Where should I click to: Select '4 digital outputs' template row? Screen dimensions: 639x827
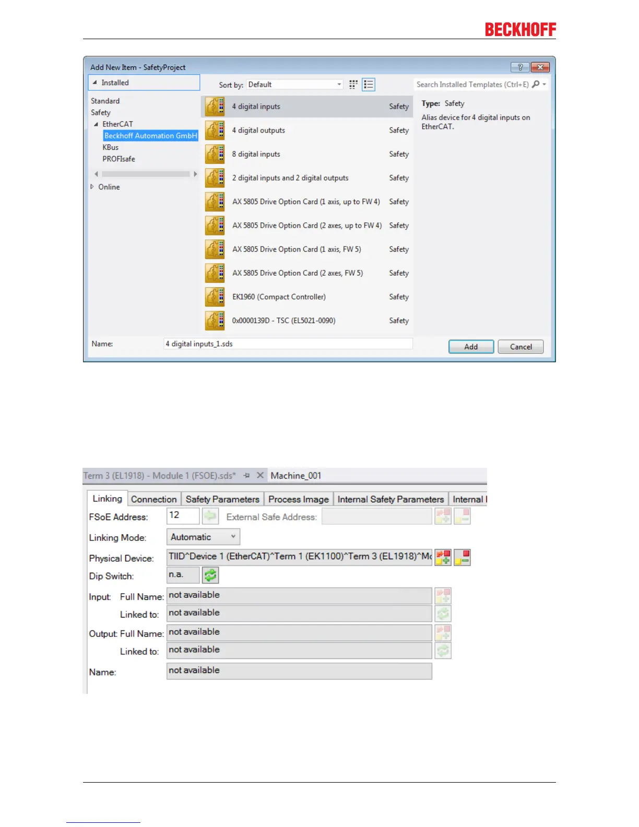(x=307, y=131)
